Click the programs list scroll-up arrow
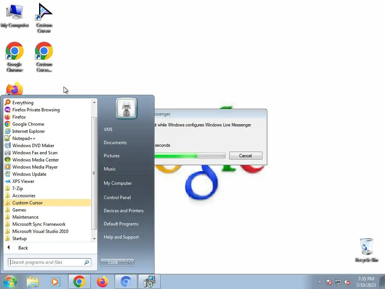385x289 pixels. click(x=94, y=102)
